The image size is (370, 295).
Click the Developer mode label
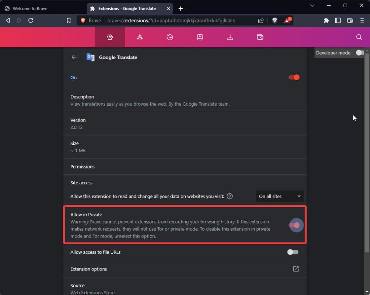pos(333,53)
